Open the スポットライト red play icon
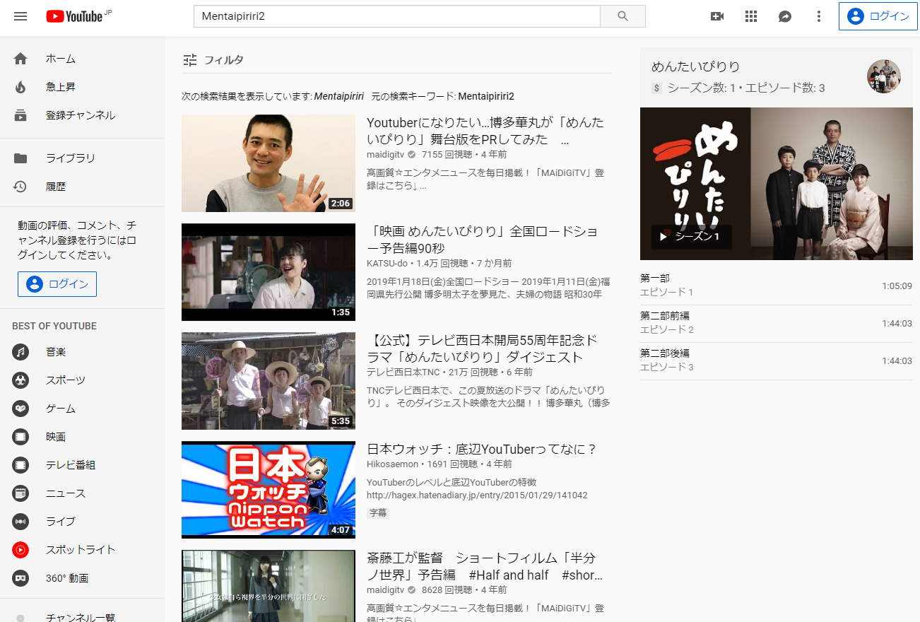This screenshot has width=920, height=622. click(x=20, y=550)
